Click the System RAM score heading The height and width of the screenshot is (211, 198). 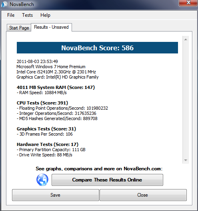56,87
